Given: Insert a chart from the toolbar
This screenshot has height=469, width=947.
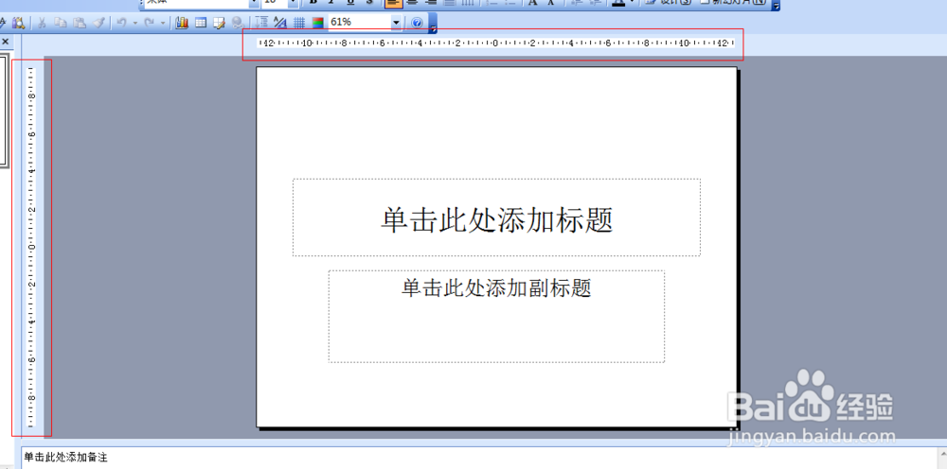Looking at the screenshot, I should click(x=182, y=23).
